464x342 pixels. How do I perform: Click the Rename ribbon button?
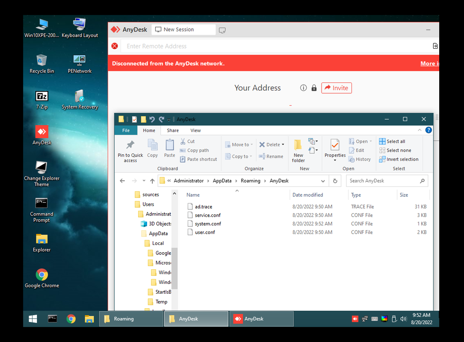271,156
